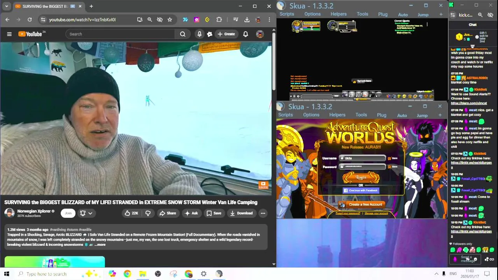Dislike the blizzard video
This screenshot has height=280, width=498.
click(x=148, y=213)
